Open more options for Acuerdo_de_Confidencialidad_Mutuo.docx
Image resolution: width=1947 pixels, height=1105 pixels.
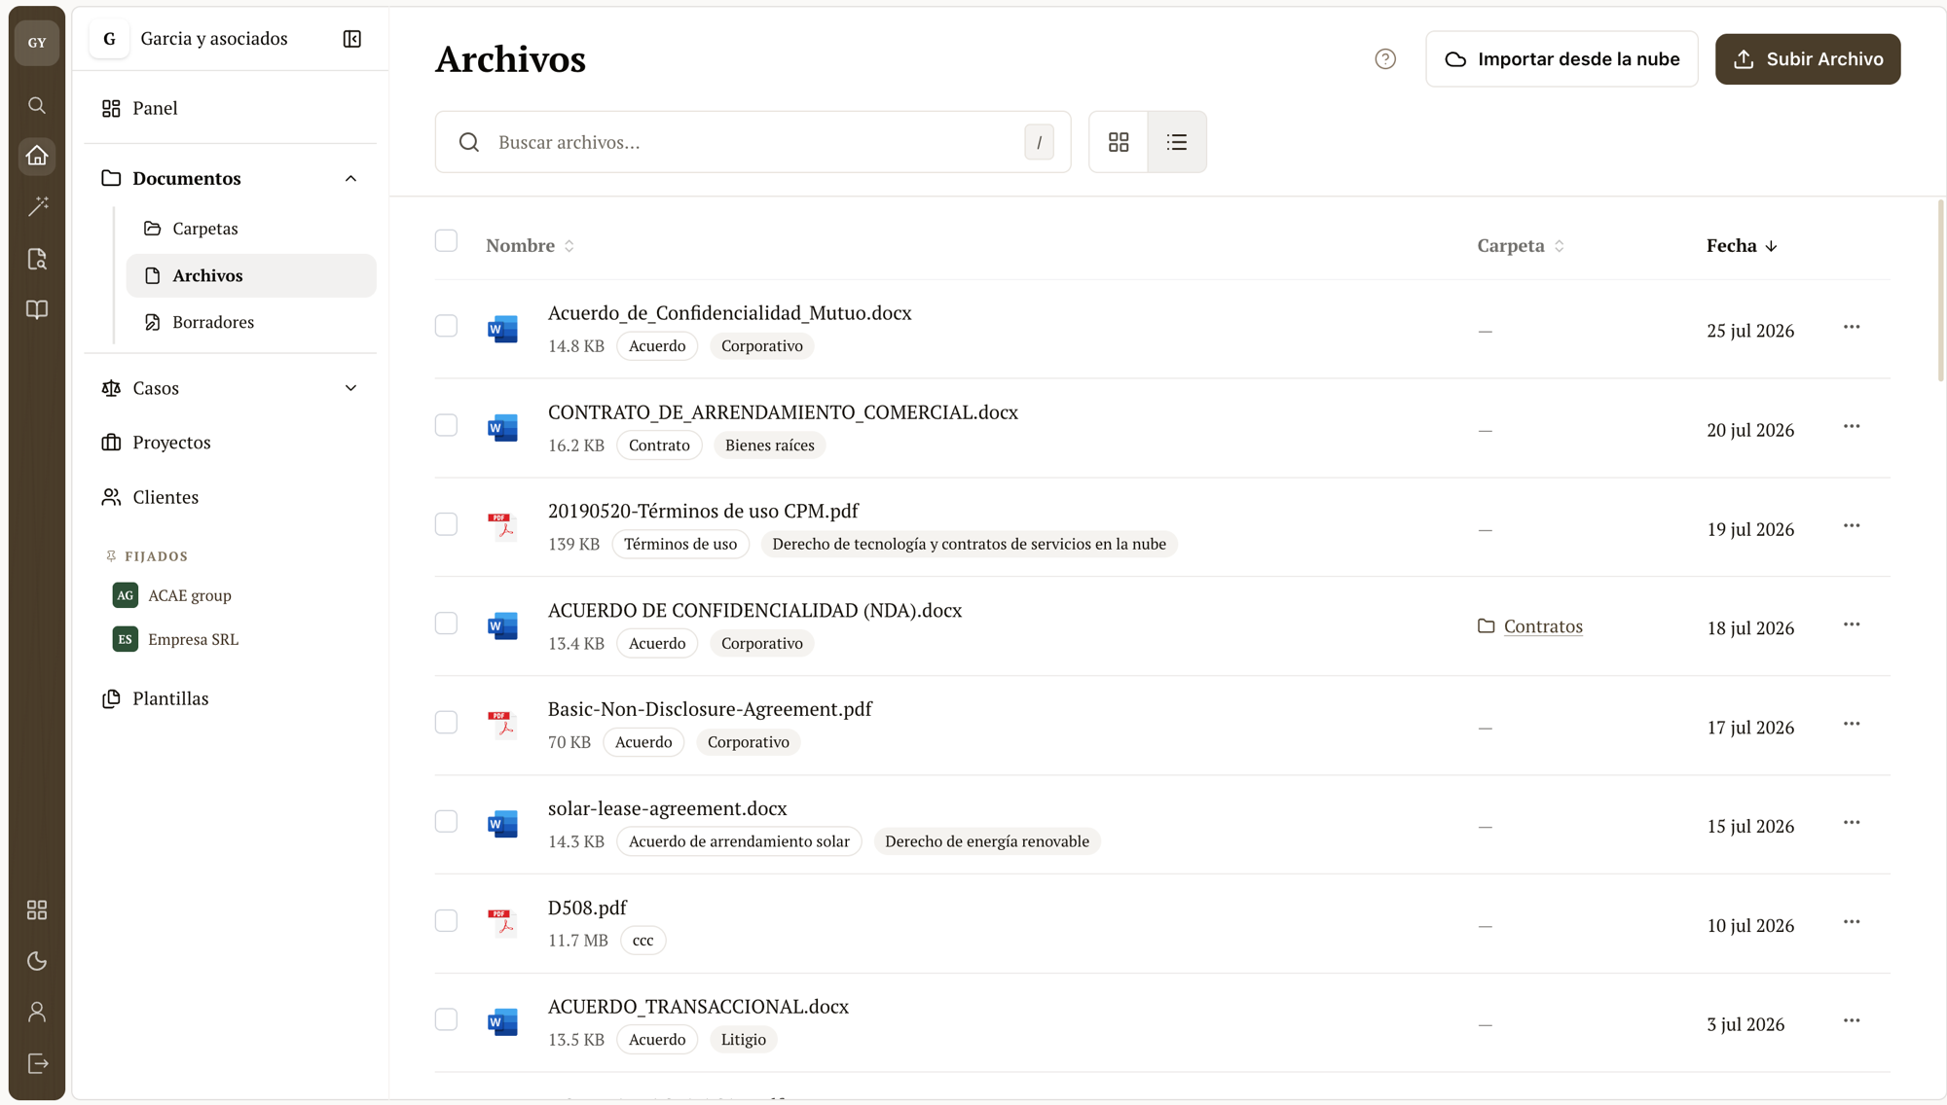pyautogui.click(x=1852, y=328)
